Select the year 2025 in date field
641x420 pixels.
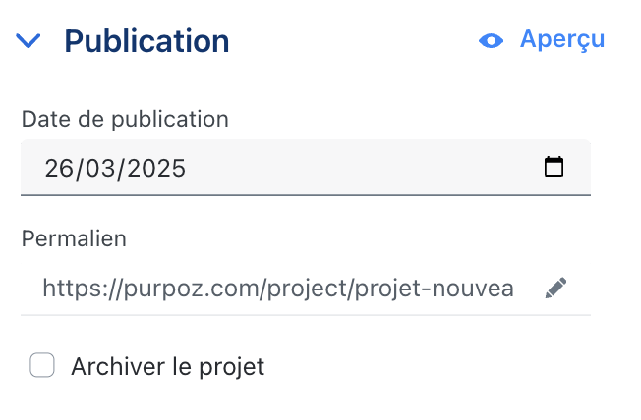point(156,168)
